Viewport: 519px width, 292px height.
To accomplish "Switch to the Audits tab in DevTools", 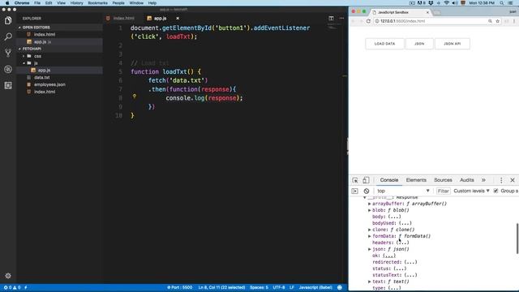I will coord(467,180).
